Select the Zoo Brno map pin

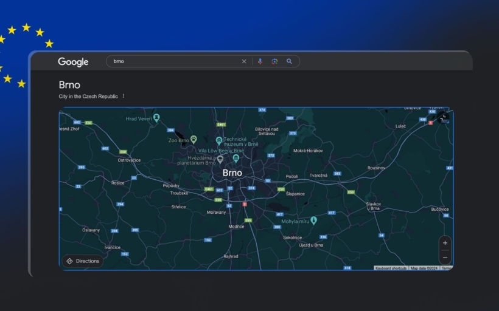pyautogui.click(x=194, y=140)
